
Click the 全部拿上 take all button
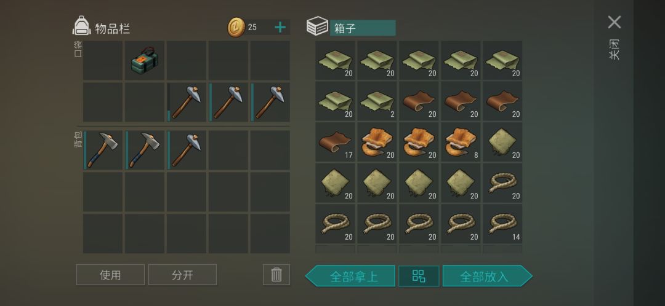point(350,277)
